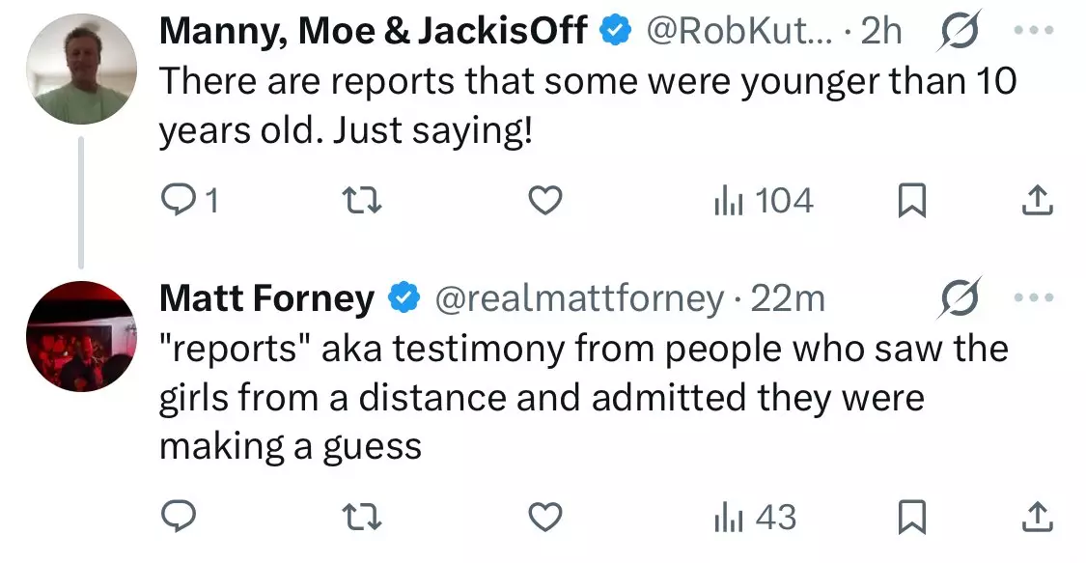Open Matt Forney's profile avatar

[80, 336]
